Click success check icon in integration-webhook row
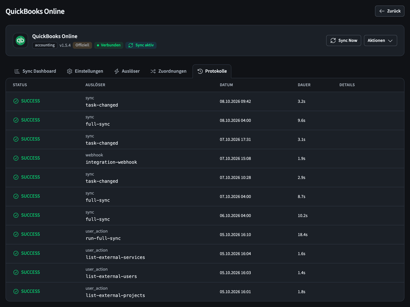Image resolution: width=410 pixels, height=307 pixels. click(16, 158)
